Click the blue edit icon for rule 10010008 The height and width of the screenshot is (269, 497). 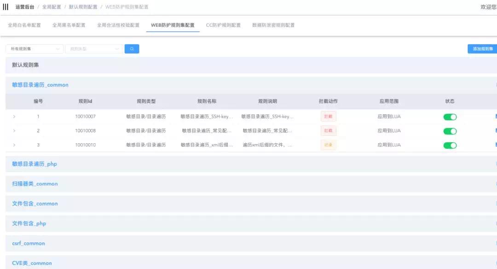(x=495, y=131)
